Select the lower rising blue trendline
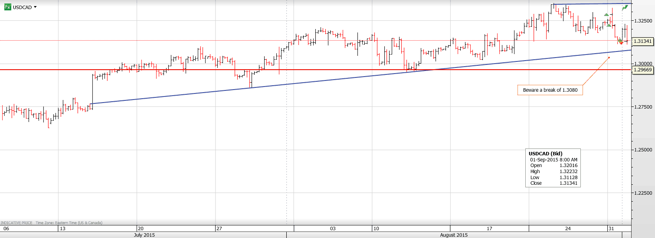655x238 pixels. tap(304, 82)
